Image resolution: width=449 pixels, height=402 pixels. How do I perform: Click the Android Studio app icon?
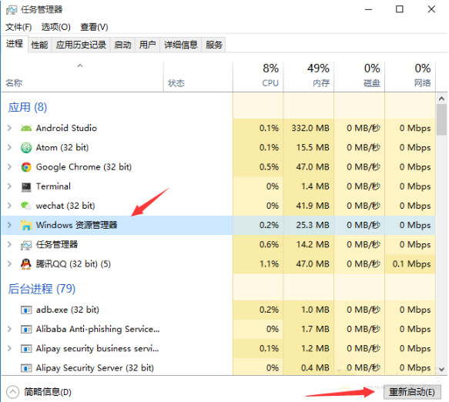(x=26, y=128)
